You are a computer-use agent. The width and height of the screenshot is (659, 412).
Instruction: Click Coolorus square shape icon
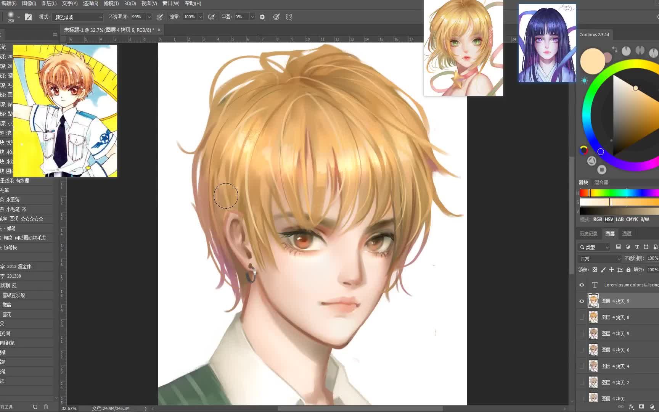click(602, 169)
